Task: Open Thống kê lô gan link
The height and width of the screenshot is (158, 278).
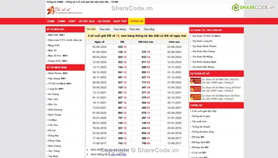Action: [201, 116]
